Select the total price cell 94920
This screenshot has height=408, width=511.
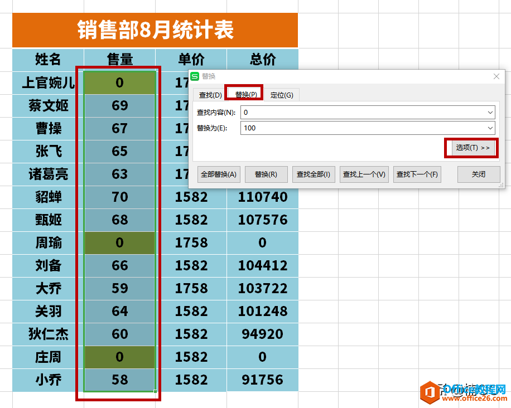click(x=263, y=334)
